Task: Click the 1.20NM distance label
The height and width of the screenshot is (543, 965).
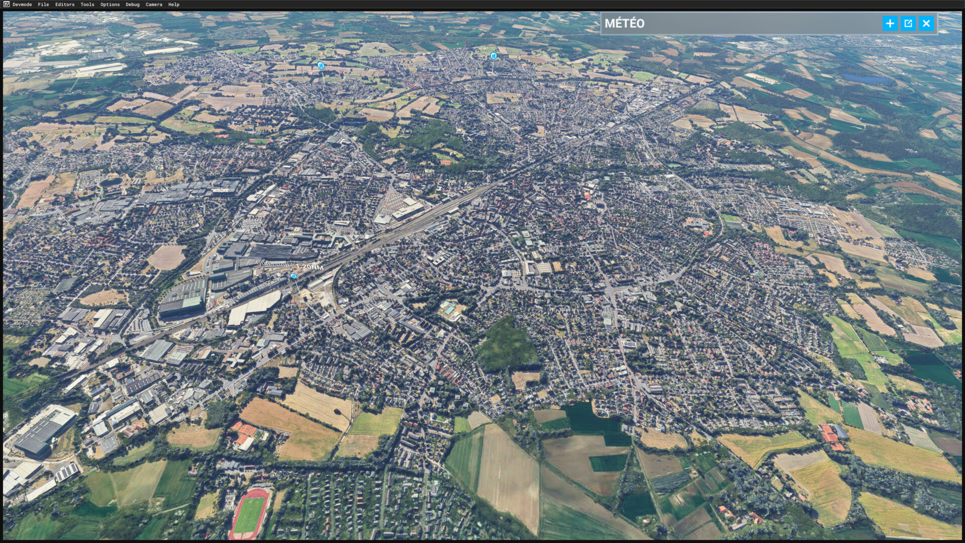Action: (x=310, y=267)
